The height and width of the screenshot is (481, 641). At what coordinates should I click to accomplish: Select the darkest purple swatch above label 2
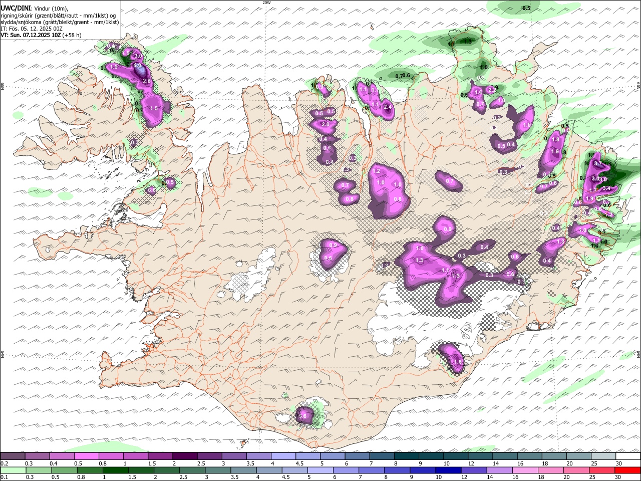click(185, 456)
